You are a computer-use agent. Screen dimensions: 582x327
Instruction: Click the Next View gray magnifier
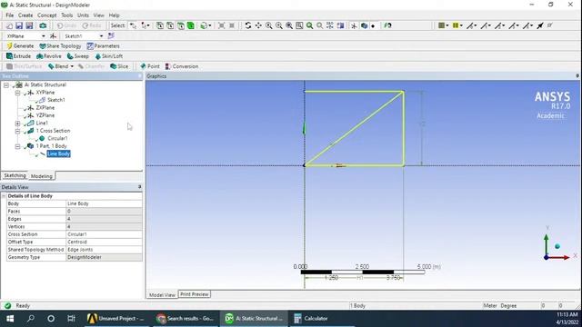click(x=319, y=25)
